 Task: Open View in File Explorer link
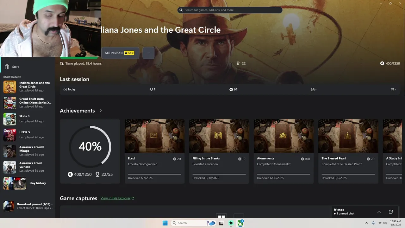click(x=115, y=198)
